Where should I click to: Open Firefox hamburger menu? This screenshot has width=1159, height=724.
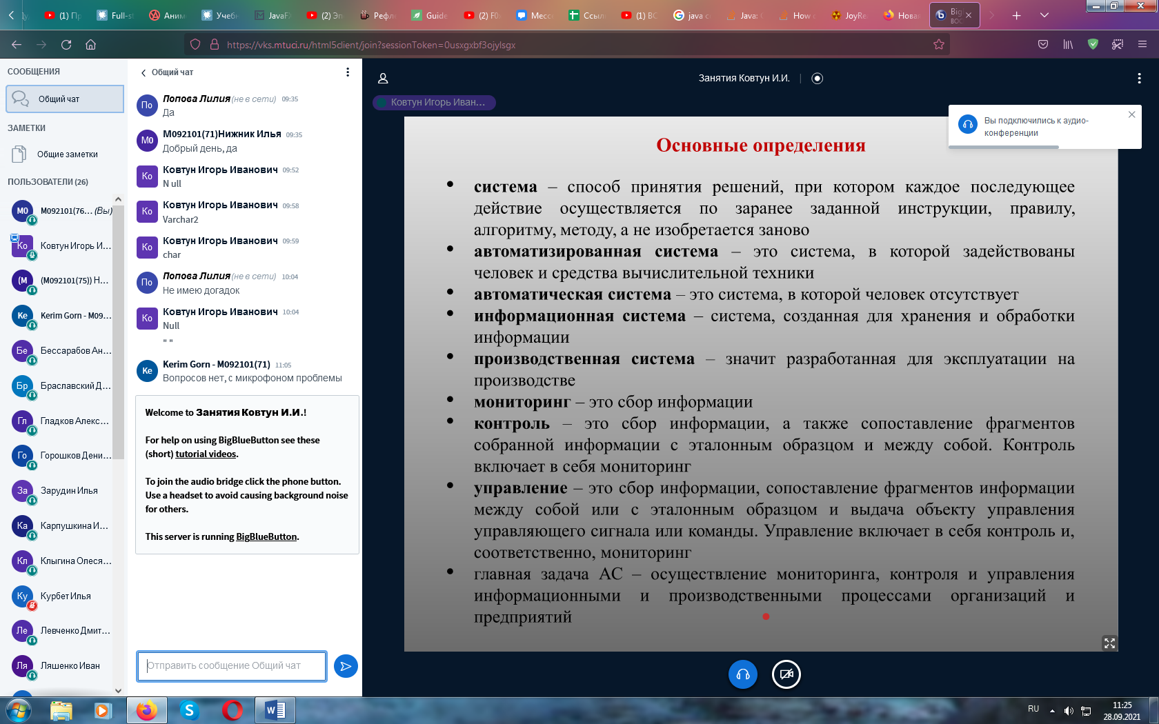tap(1142, 45)
